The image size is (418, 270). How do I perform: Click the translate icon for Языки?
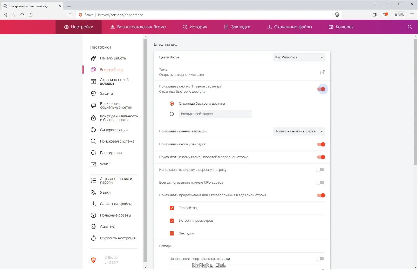point(93,192)
